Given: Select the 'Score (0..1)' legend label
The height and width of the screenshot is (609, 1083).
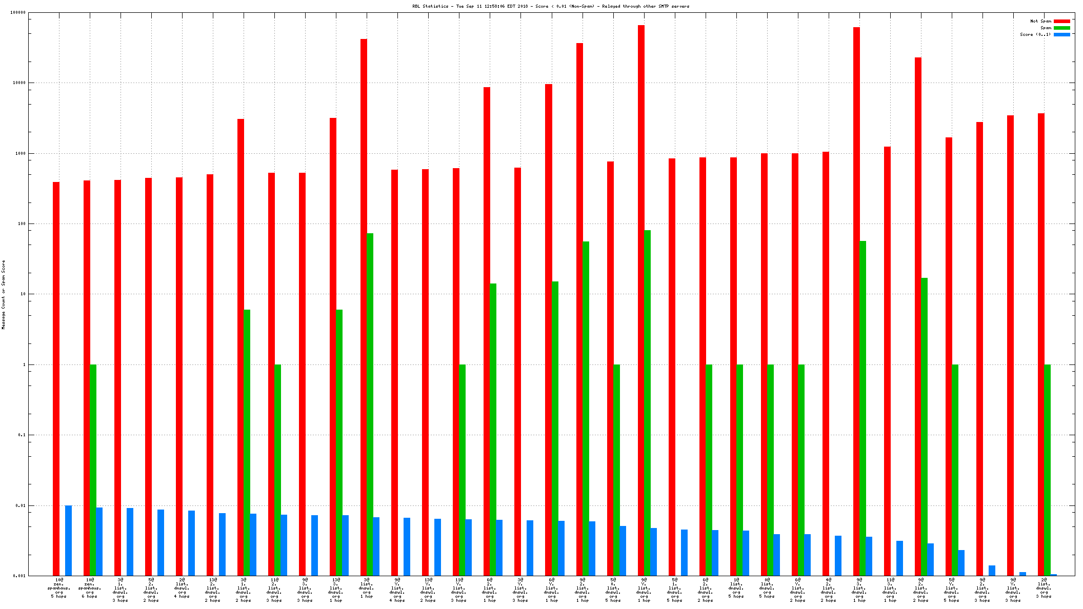Looking at the screenshot, I should click(1035, 34).
